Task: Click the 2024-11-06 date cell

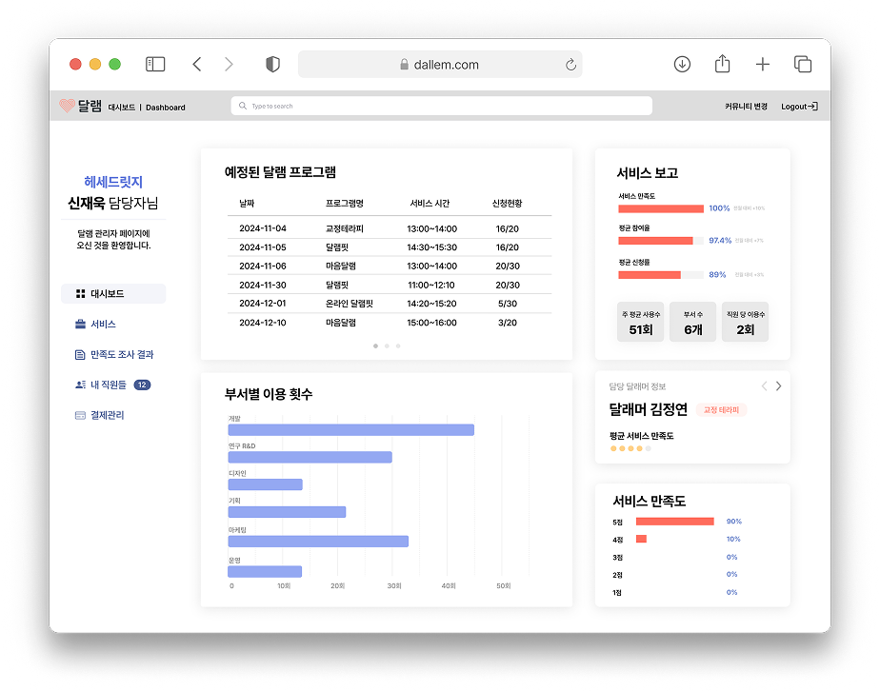Action: (263, 266)
